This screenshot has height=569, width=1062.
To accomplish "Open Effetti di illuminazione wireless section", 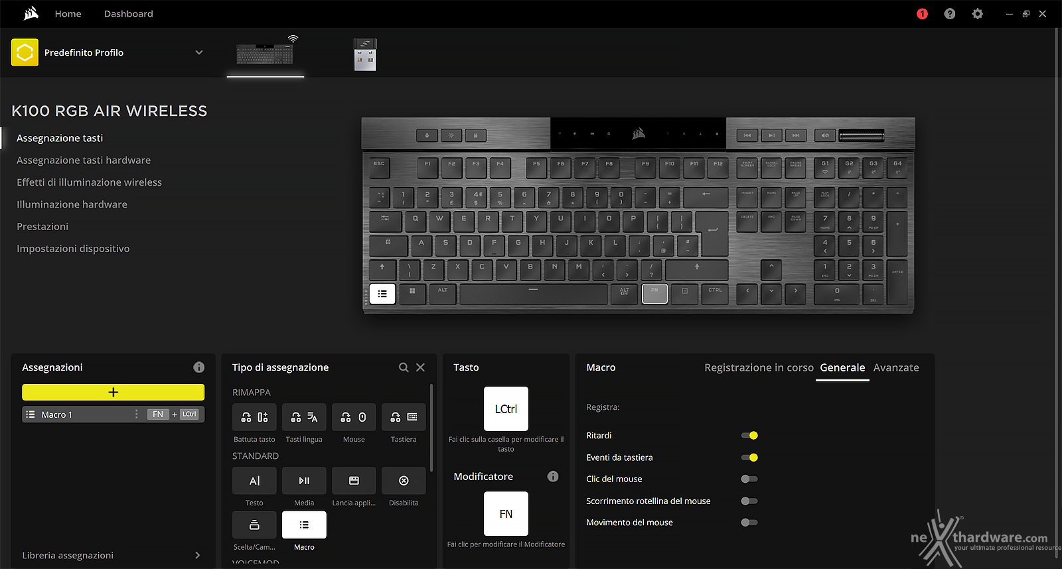I will click(x=89, y=182).
